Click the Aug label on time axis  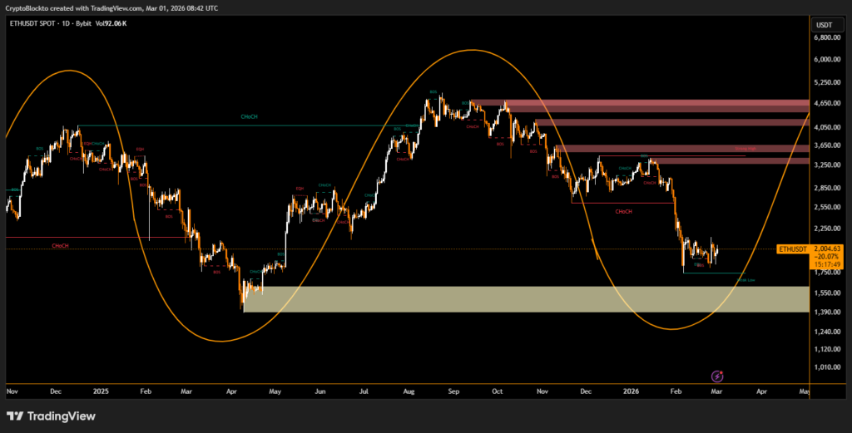coord(408,389)
